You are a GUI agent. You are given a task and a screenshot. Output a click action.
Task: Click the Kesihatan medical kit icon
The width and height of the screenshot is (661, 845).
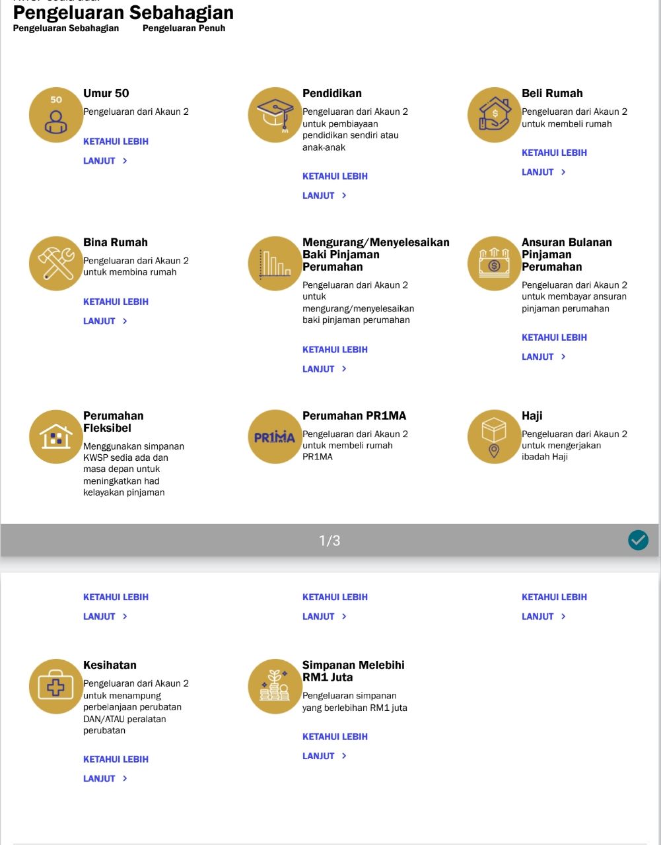click(x=56, y=687)
